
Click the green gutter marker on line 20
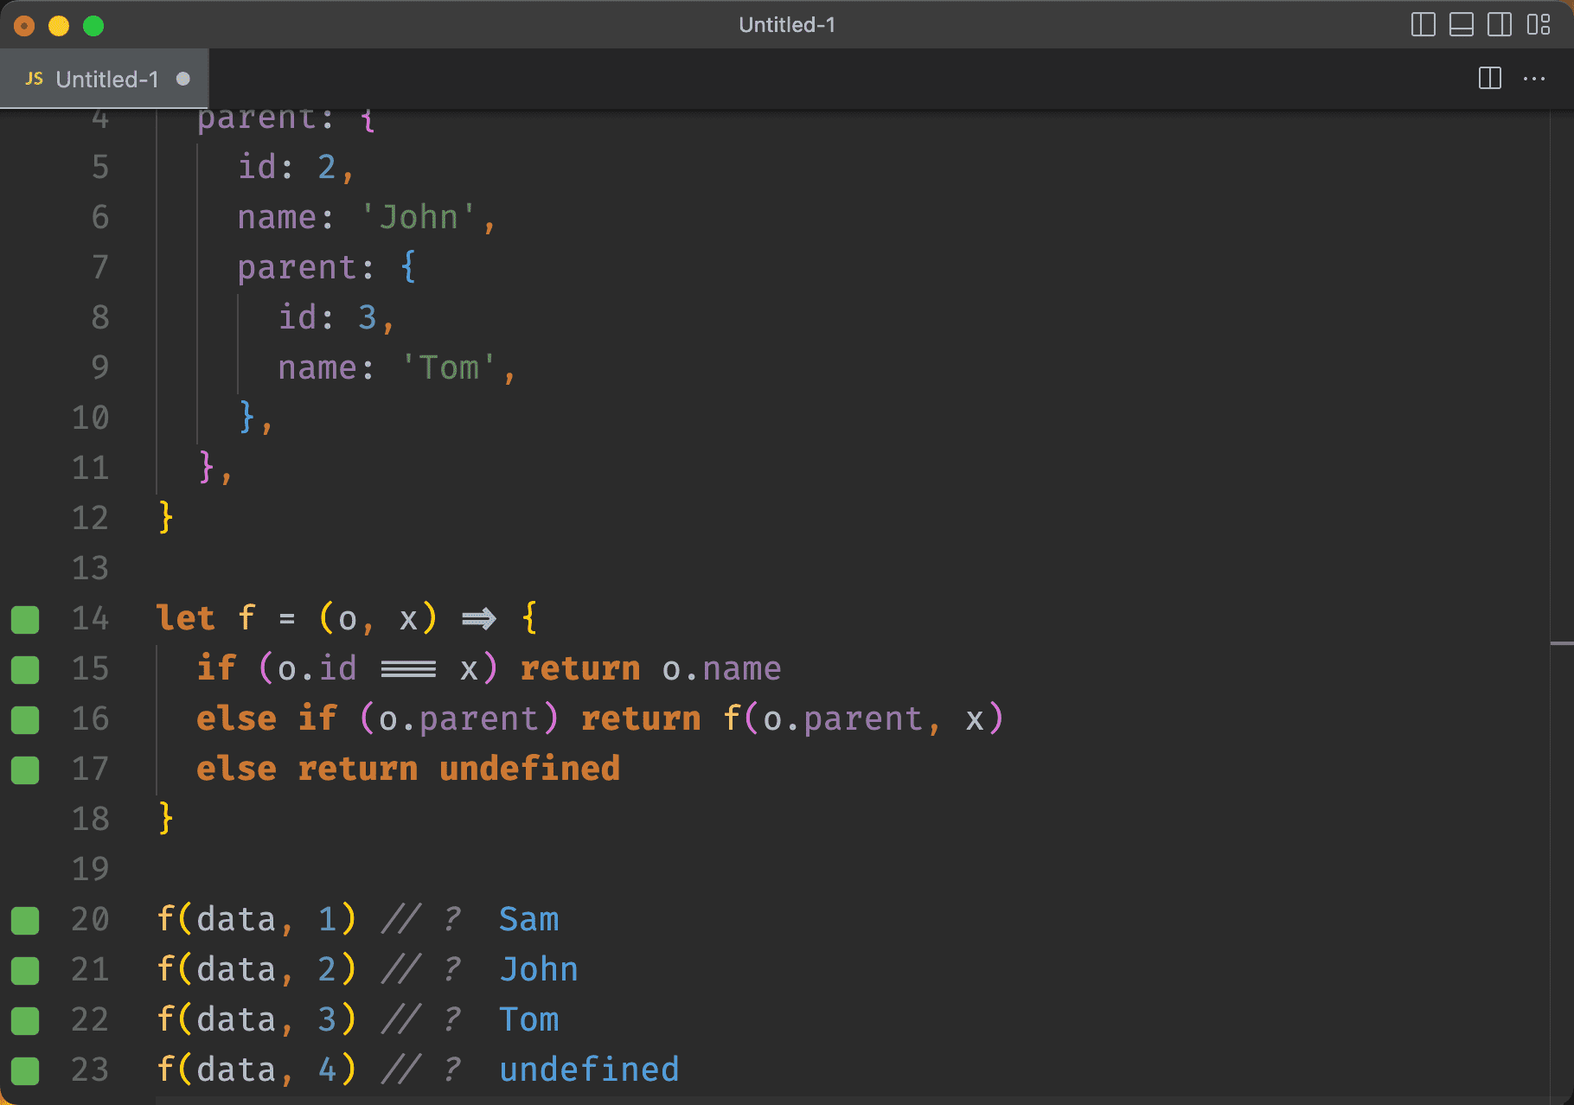25,920
